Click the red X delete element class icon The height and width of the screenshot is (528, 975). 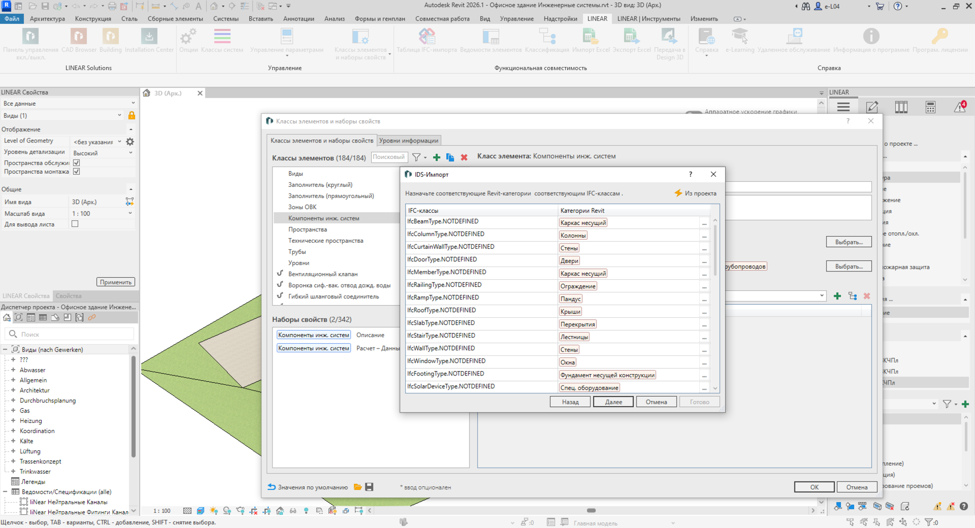[x=464, y=157]
